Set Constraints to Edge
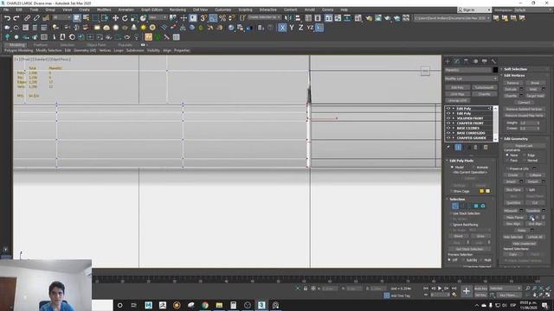The width and height of the screenshot is (554, 311). click(x=525, y=155)
